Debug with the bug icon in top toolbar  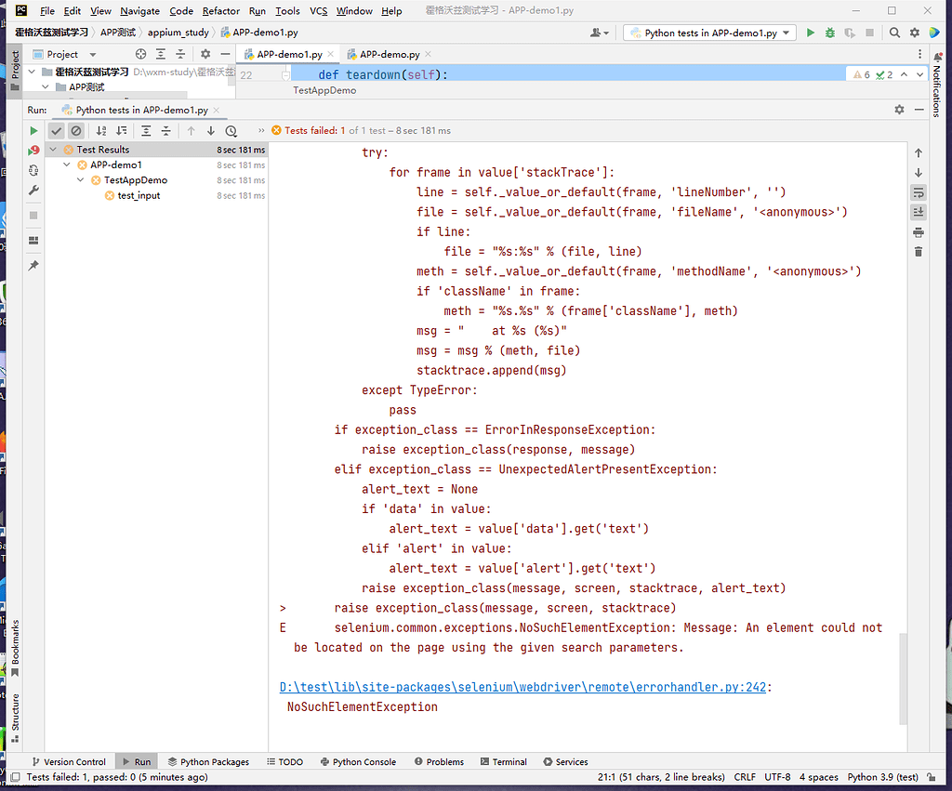[830, 33]
